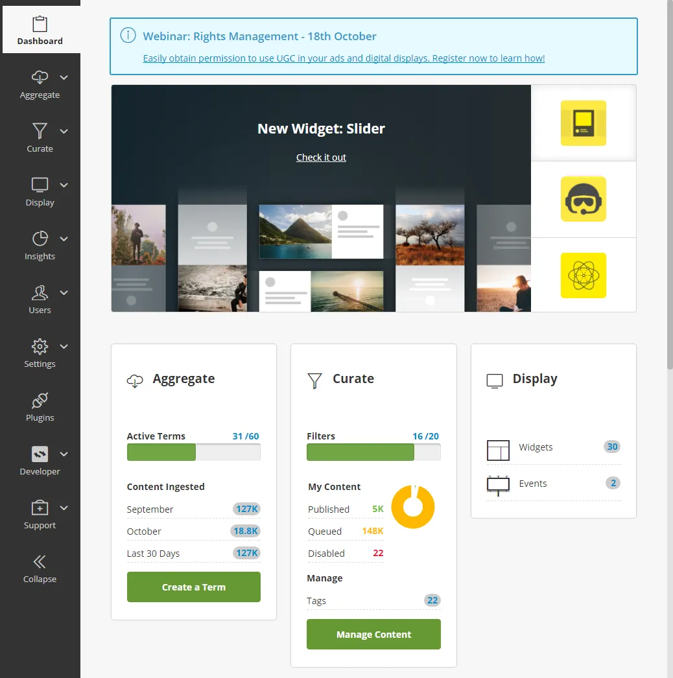Click the funnel icon in Curate card
The image size is (673, 678).
point(315,380)
